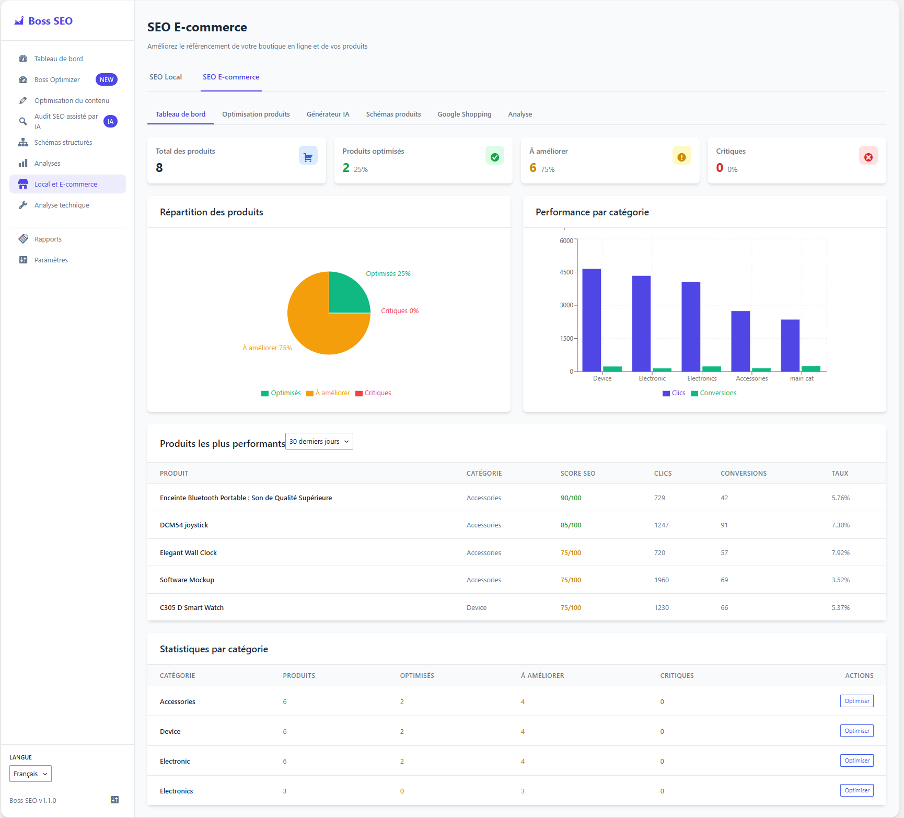Open the Google Shopping tab
904x818 pixels.
(464, 114)
